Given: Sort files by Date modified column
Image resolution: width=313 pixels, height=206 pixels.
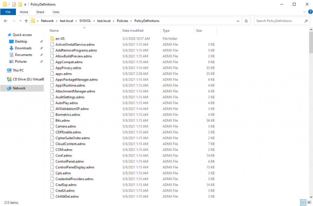Looking at the screenshot, I should click(x=133, y=31).
